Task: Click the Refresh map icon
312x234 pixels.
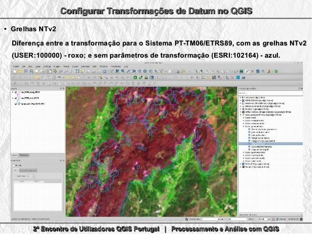Action: [x=105, y=71]
